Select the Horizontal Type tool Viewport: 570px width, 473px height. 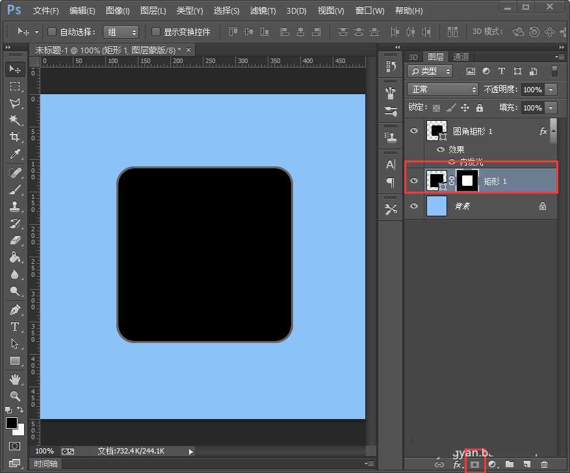tap(14, 327)
